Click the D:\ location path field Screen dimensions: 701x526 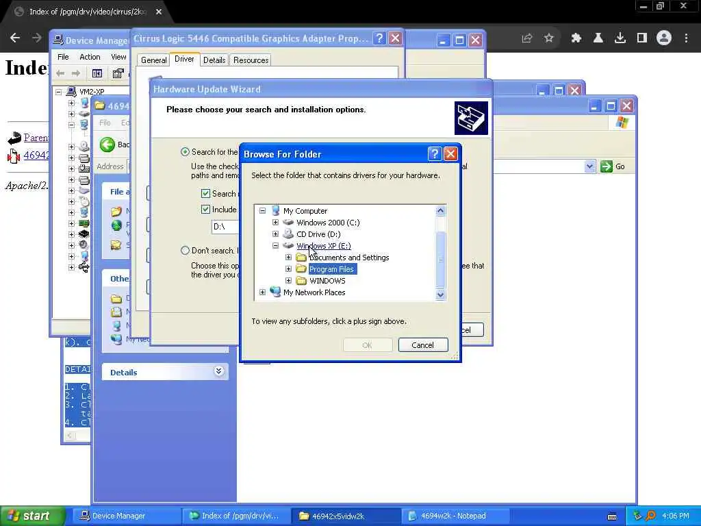(226, 227)
